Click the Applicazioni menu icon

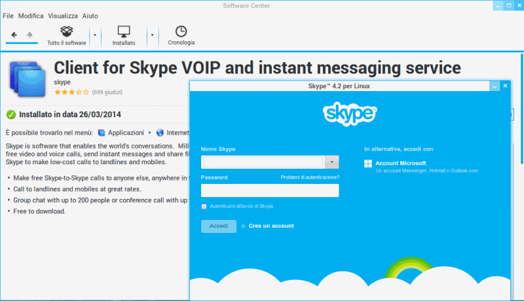pos(102,133)
